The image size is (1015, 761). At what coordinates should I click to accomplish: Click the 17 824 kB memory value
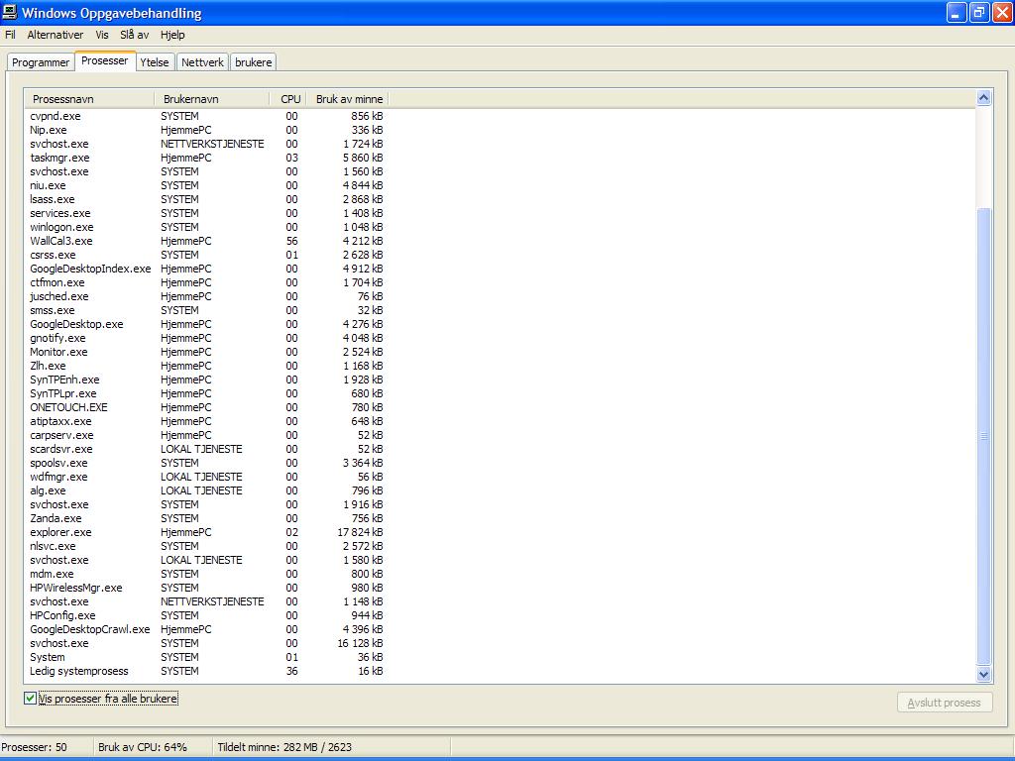[x=360, y=532]
